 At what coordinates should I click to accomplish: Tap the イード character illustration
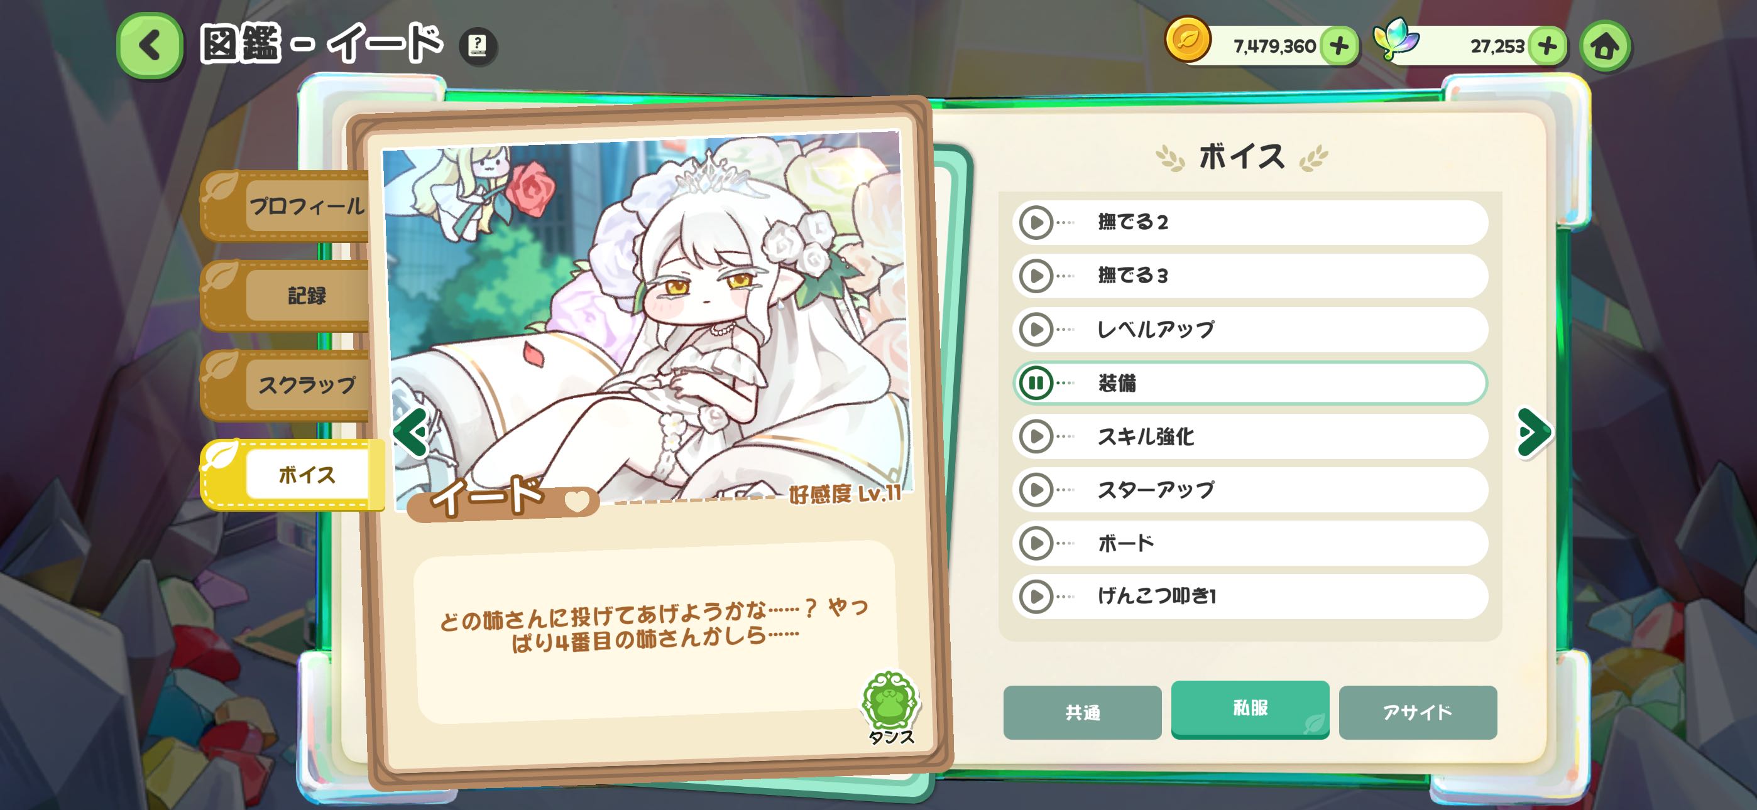pyautogui.click(x=648, y=313)
